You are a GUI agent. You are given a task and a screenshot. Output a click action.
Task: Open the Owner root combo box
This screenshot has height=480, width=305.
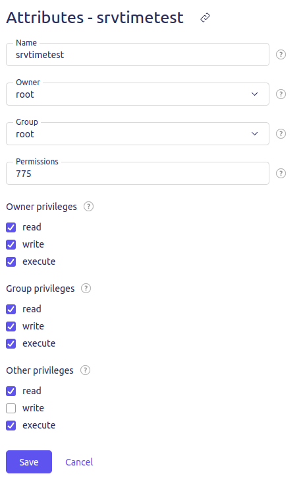click(138, 94)
